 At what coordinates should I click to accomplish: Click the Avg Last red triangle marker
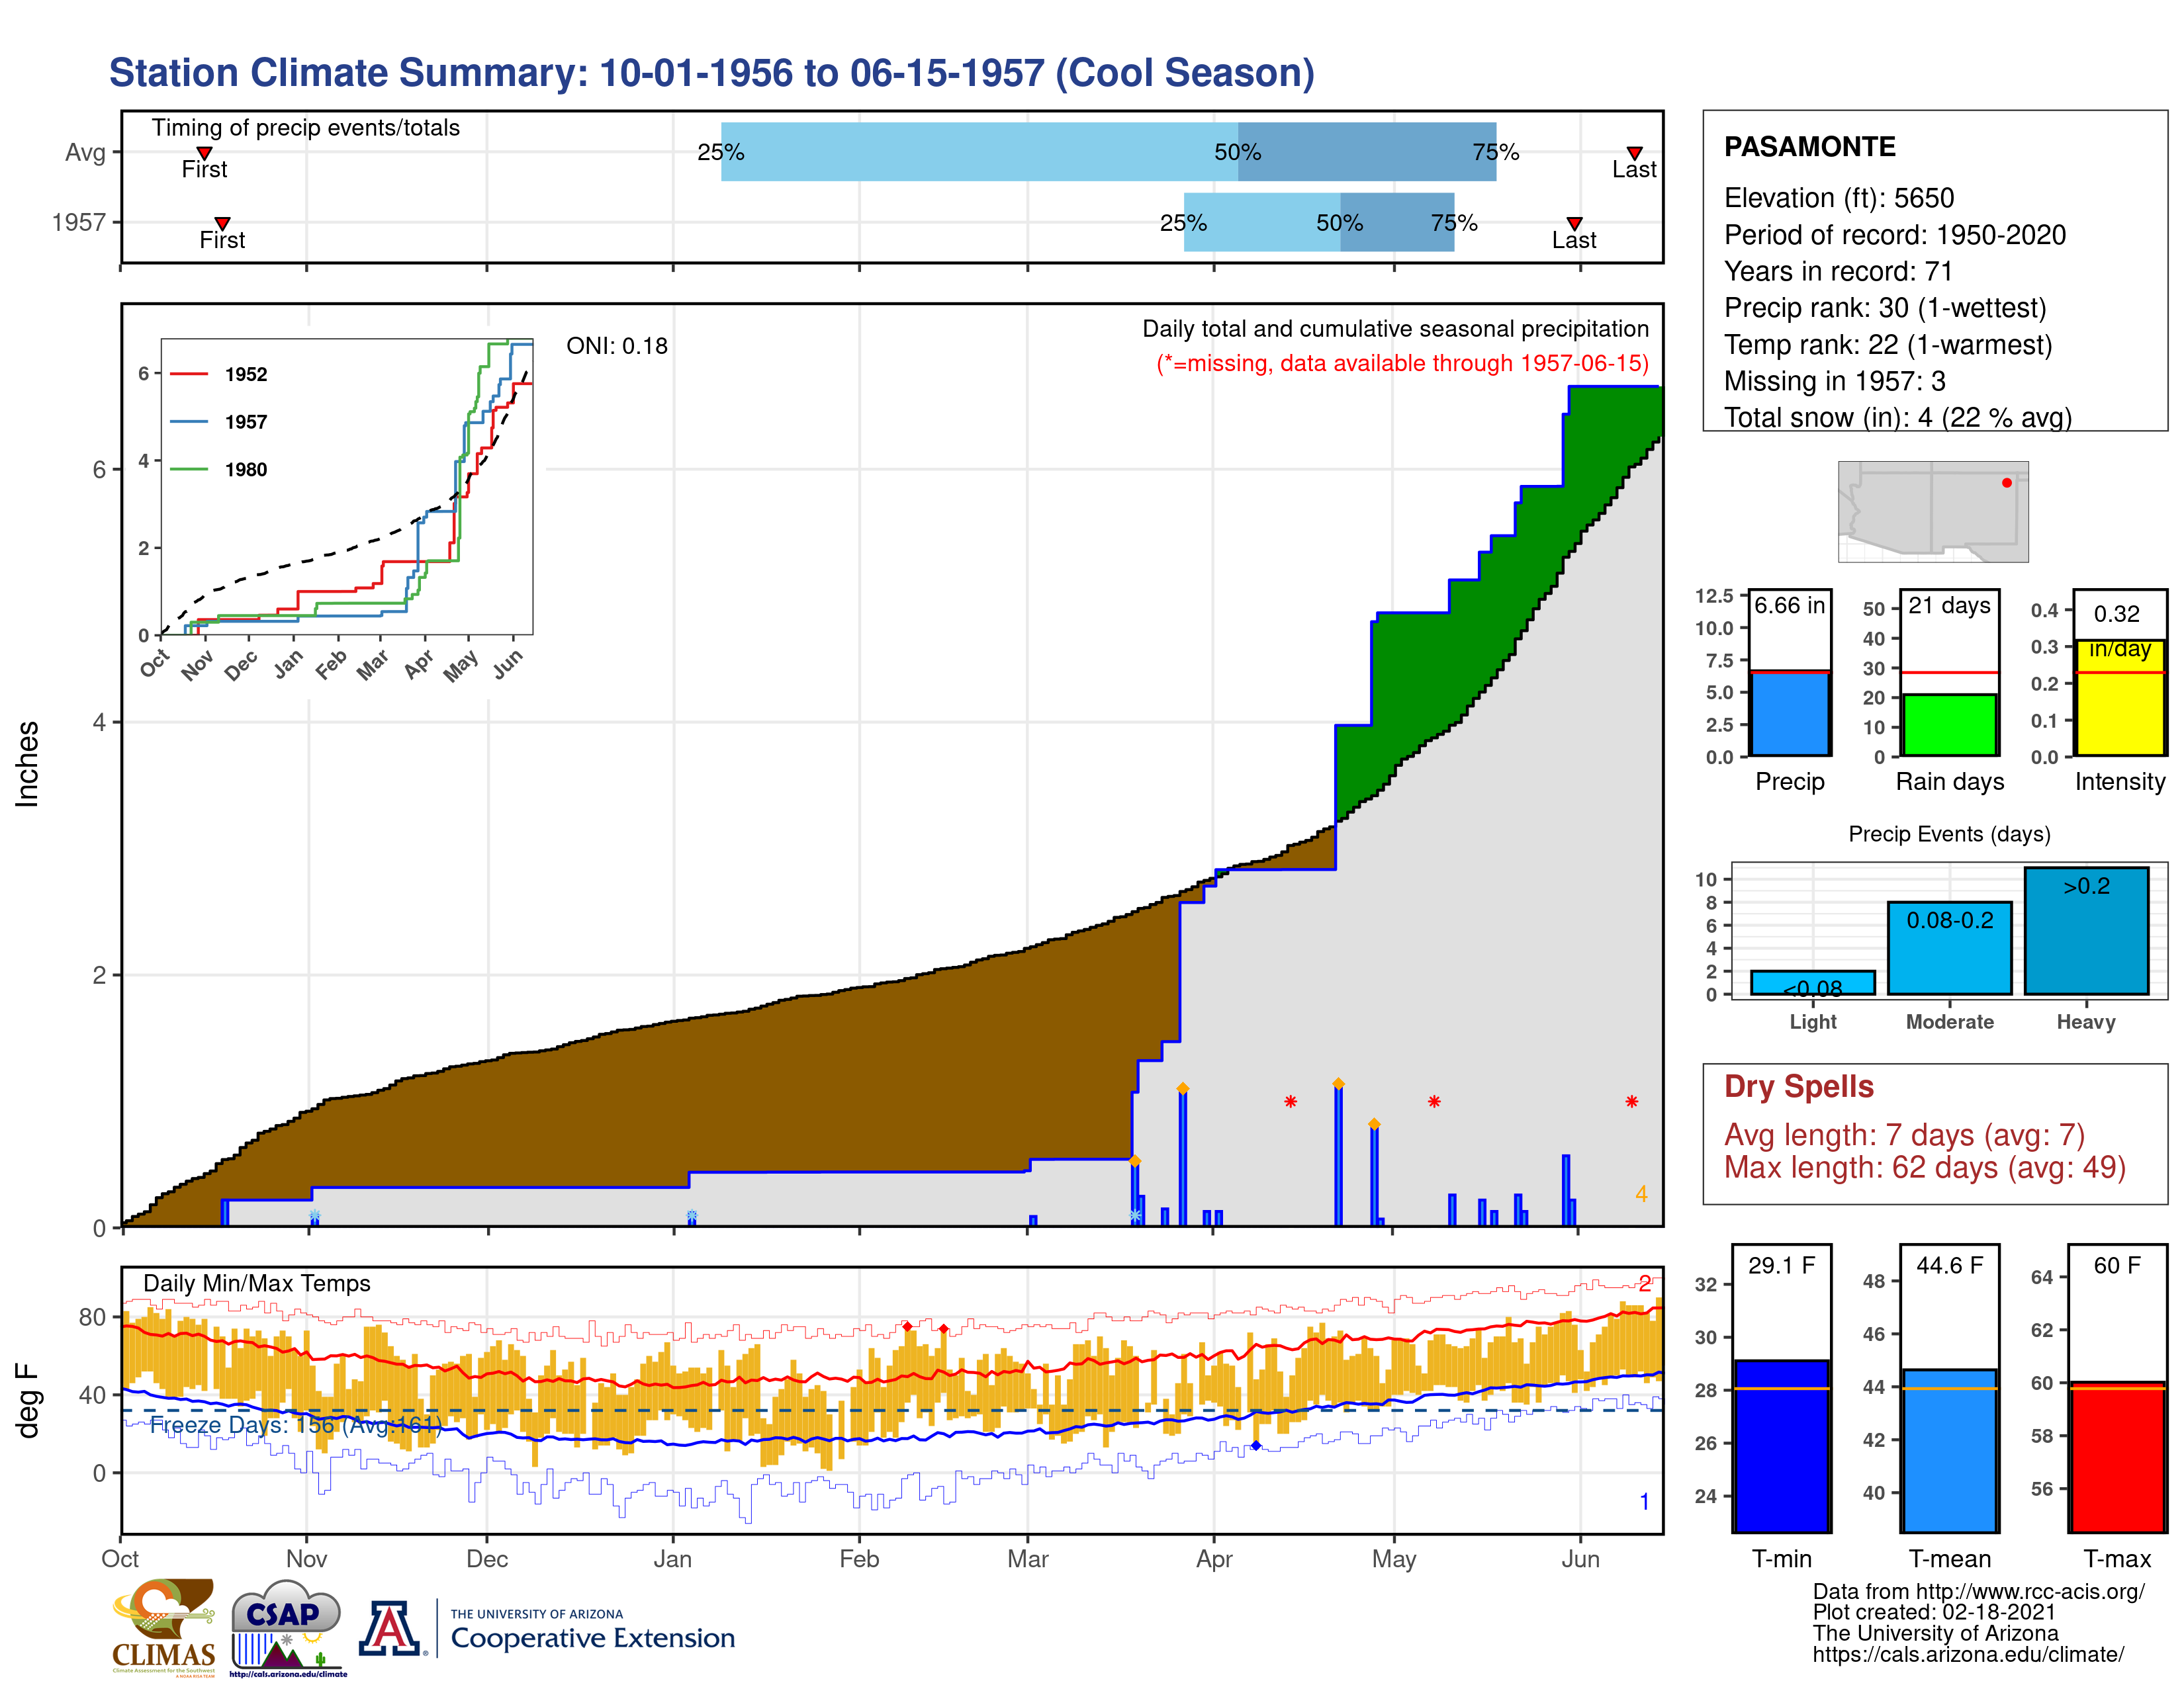pyautogui.click(x=1634, y=153)
